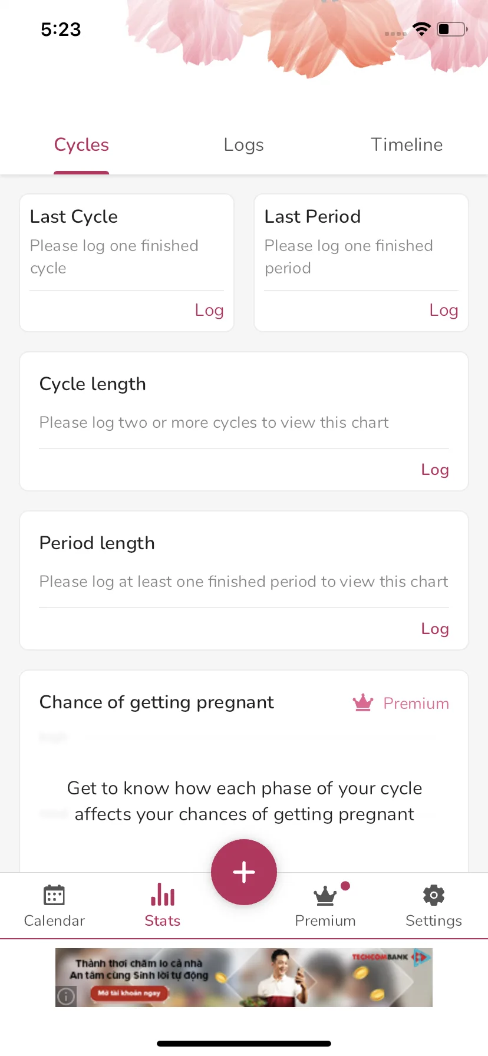Screen dimensions: 488x1056
Task: Tap the plus add-entry button
Action: [244, 872]
